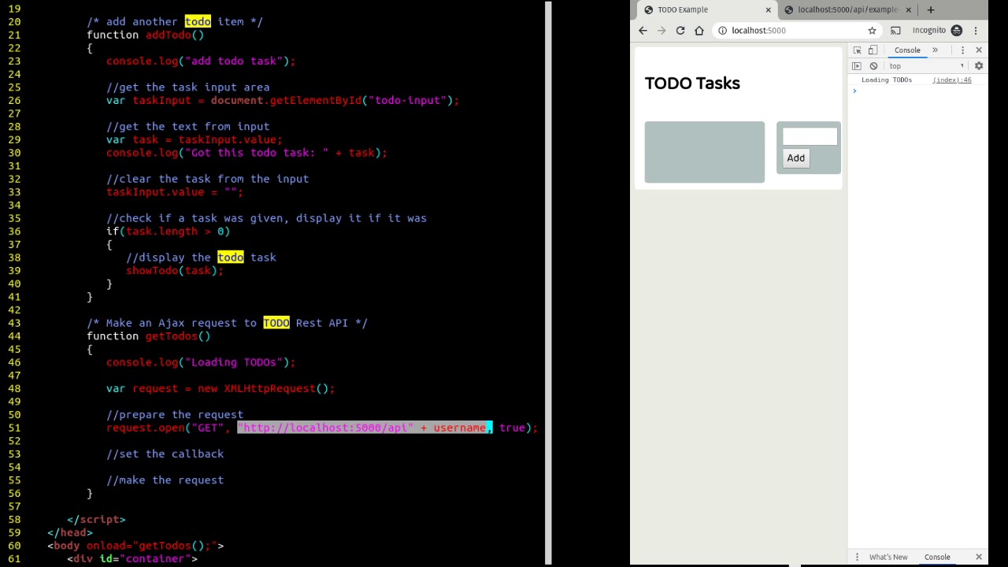Click the TODO Tasks heading
Viewport: 1008px width, 567px height.
pos(692,83)
